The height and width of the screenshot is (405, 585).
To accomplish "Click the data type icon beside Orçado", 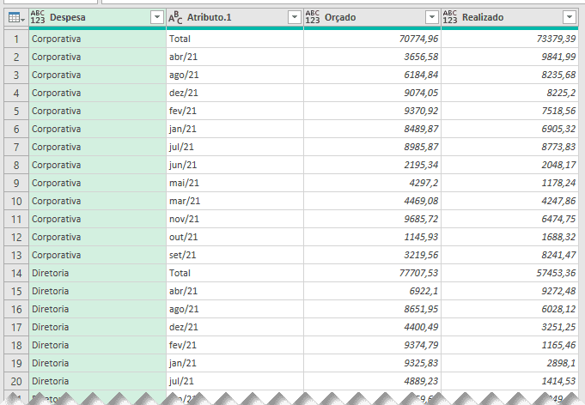I will [312, 17].
